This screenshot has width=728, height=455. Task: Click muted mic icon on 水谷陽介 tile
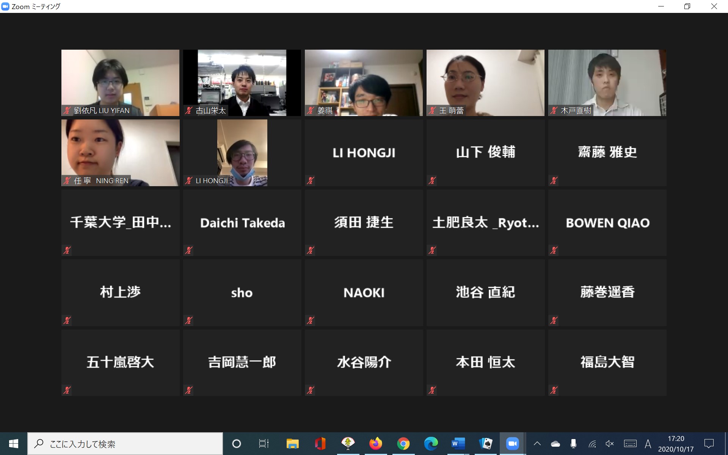click(311, 390)
